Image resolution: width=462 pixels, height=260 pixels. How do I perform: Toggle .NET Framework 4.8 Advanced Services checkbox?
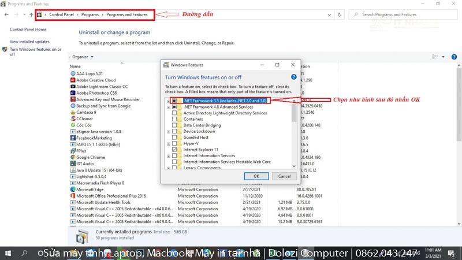174,107
